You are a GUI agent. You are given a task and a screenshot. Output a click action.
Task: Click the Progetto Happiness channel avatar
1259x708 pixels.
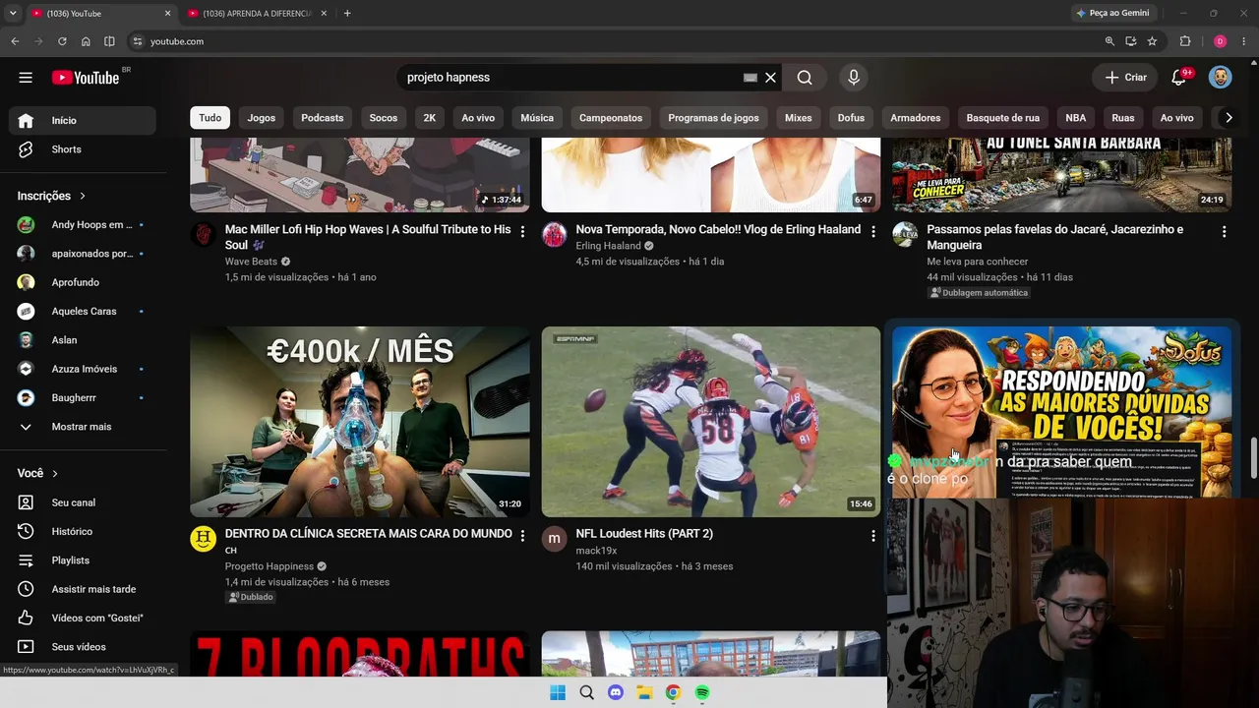[x=204, y=538]
